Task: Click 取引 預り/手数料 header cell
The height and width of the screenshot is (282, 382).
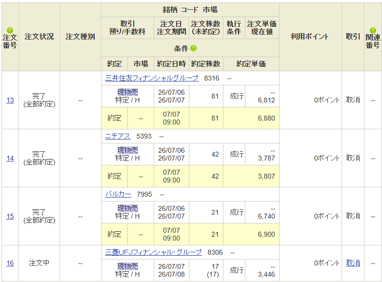Action: point(127,27)
